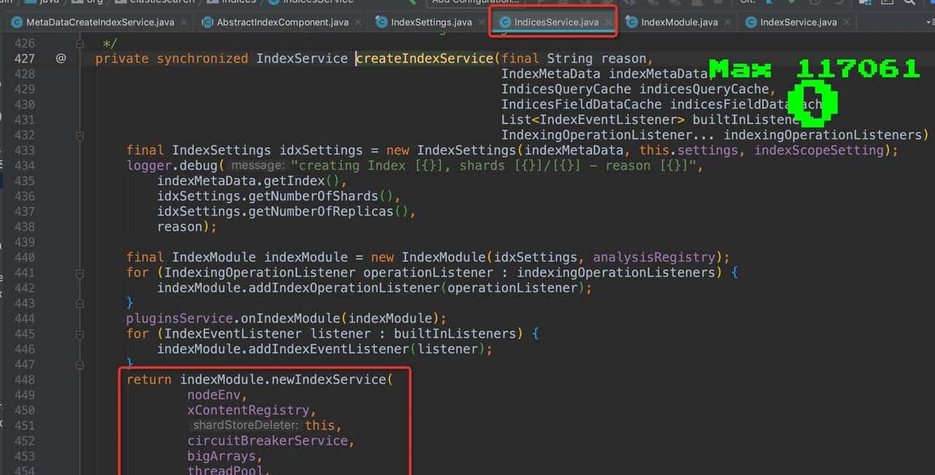Image resolution: width=935 pixels, height=475 pixels.
Task: Fold the listener for loop at line 445
Action: pyautogui.click(x=79, y=334)
